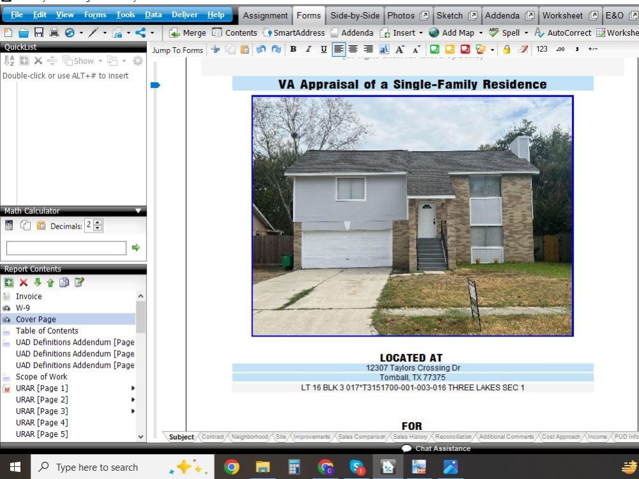This screenshot has height=479, width=639.
Task: Save the report with floppy disk icon
Action: point(39,33)
